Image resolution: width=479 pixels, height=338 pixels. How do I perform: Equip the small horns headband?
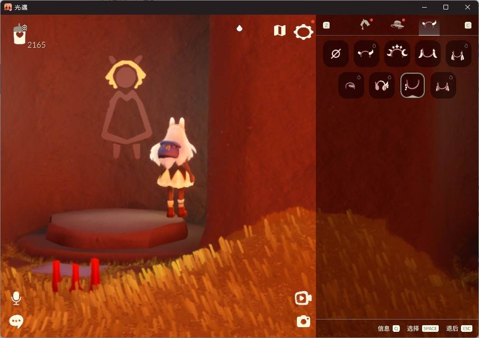[366, 54]
